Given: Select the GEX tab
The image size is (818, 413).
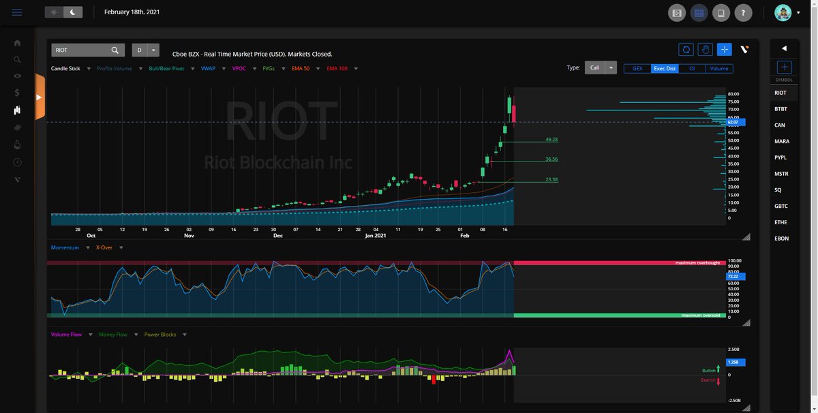Looking at the screenshot, I should (637, 68).
